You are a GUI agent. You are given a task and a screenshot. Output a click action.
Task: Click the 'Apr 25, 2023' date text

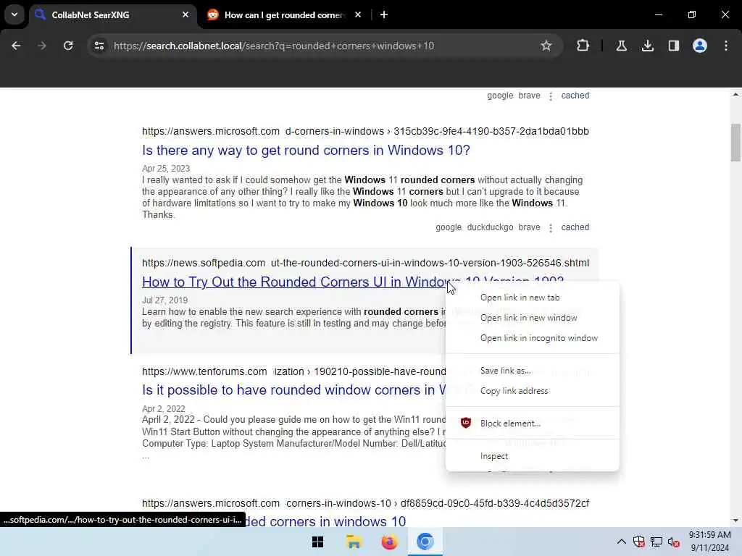(x=166, y=169)
